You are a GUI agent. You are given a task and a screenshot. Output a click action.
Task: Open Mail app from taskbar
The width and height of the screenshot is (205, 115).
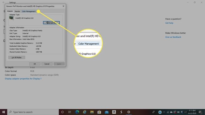[x=107, y=112]
